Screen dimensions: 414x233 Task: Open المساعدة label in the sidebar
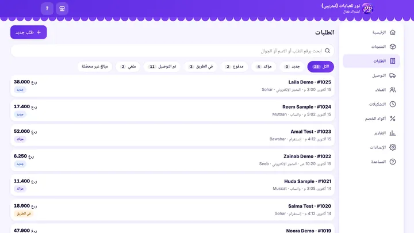pyautogui.click(x=378, y=162)
